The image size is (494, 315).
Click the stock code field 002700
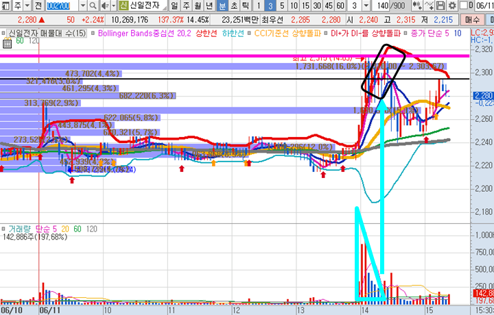point(62,5)
